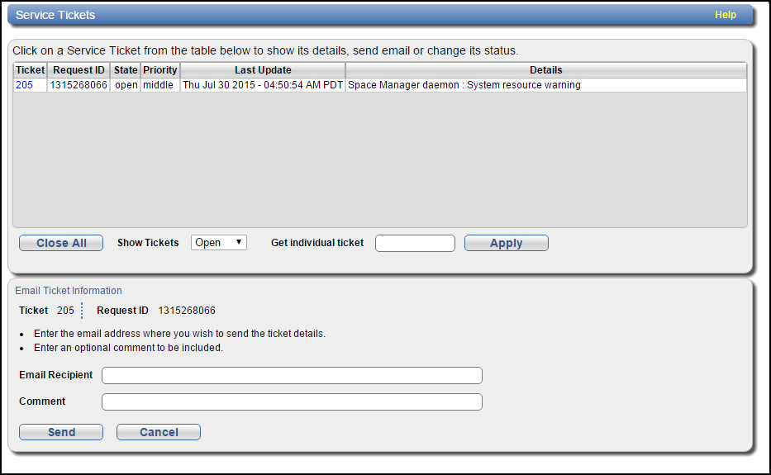Click the Show Tickets dropdown arrow
Screen dimensions: 771x475
(x=239, y=242)
